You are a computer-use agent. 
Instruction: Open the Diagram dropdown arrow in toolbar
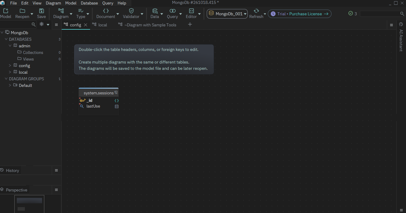point(71,14)
